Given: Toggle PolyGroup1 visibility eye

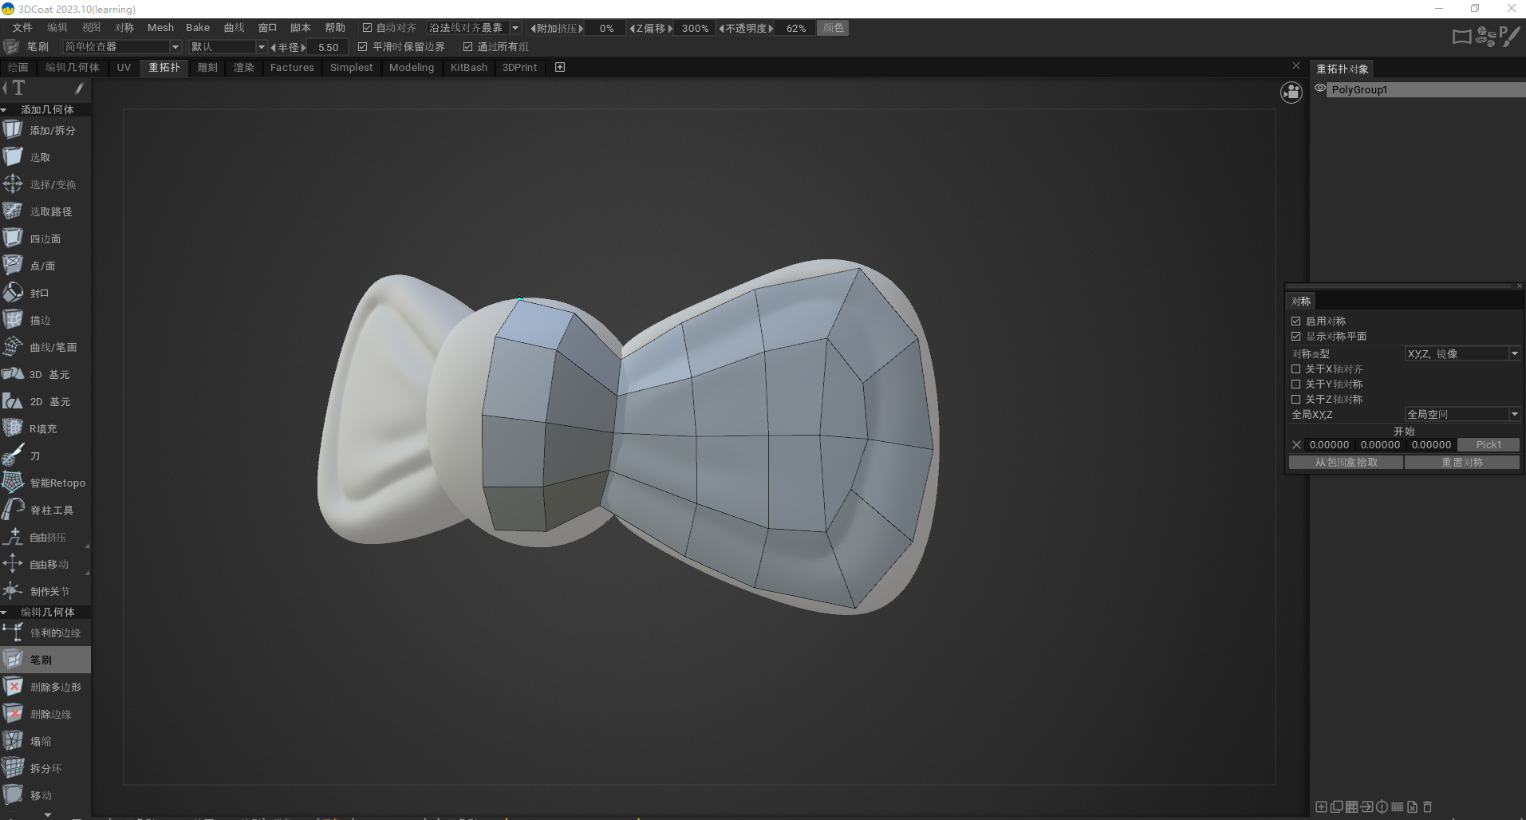Looking at the screenshot, I should [x=1320, y=89].
